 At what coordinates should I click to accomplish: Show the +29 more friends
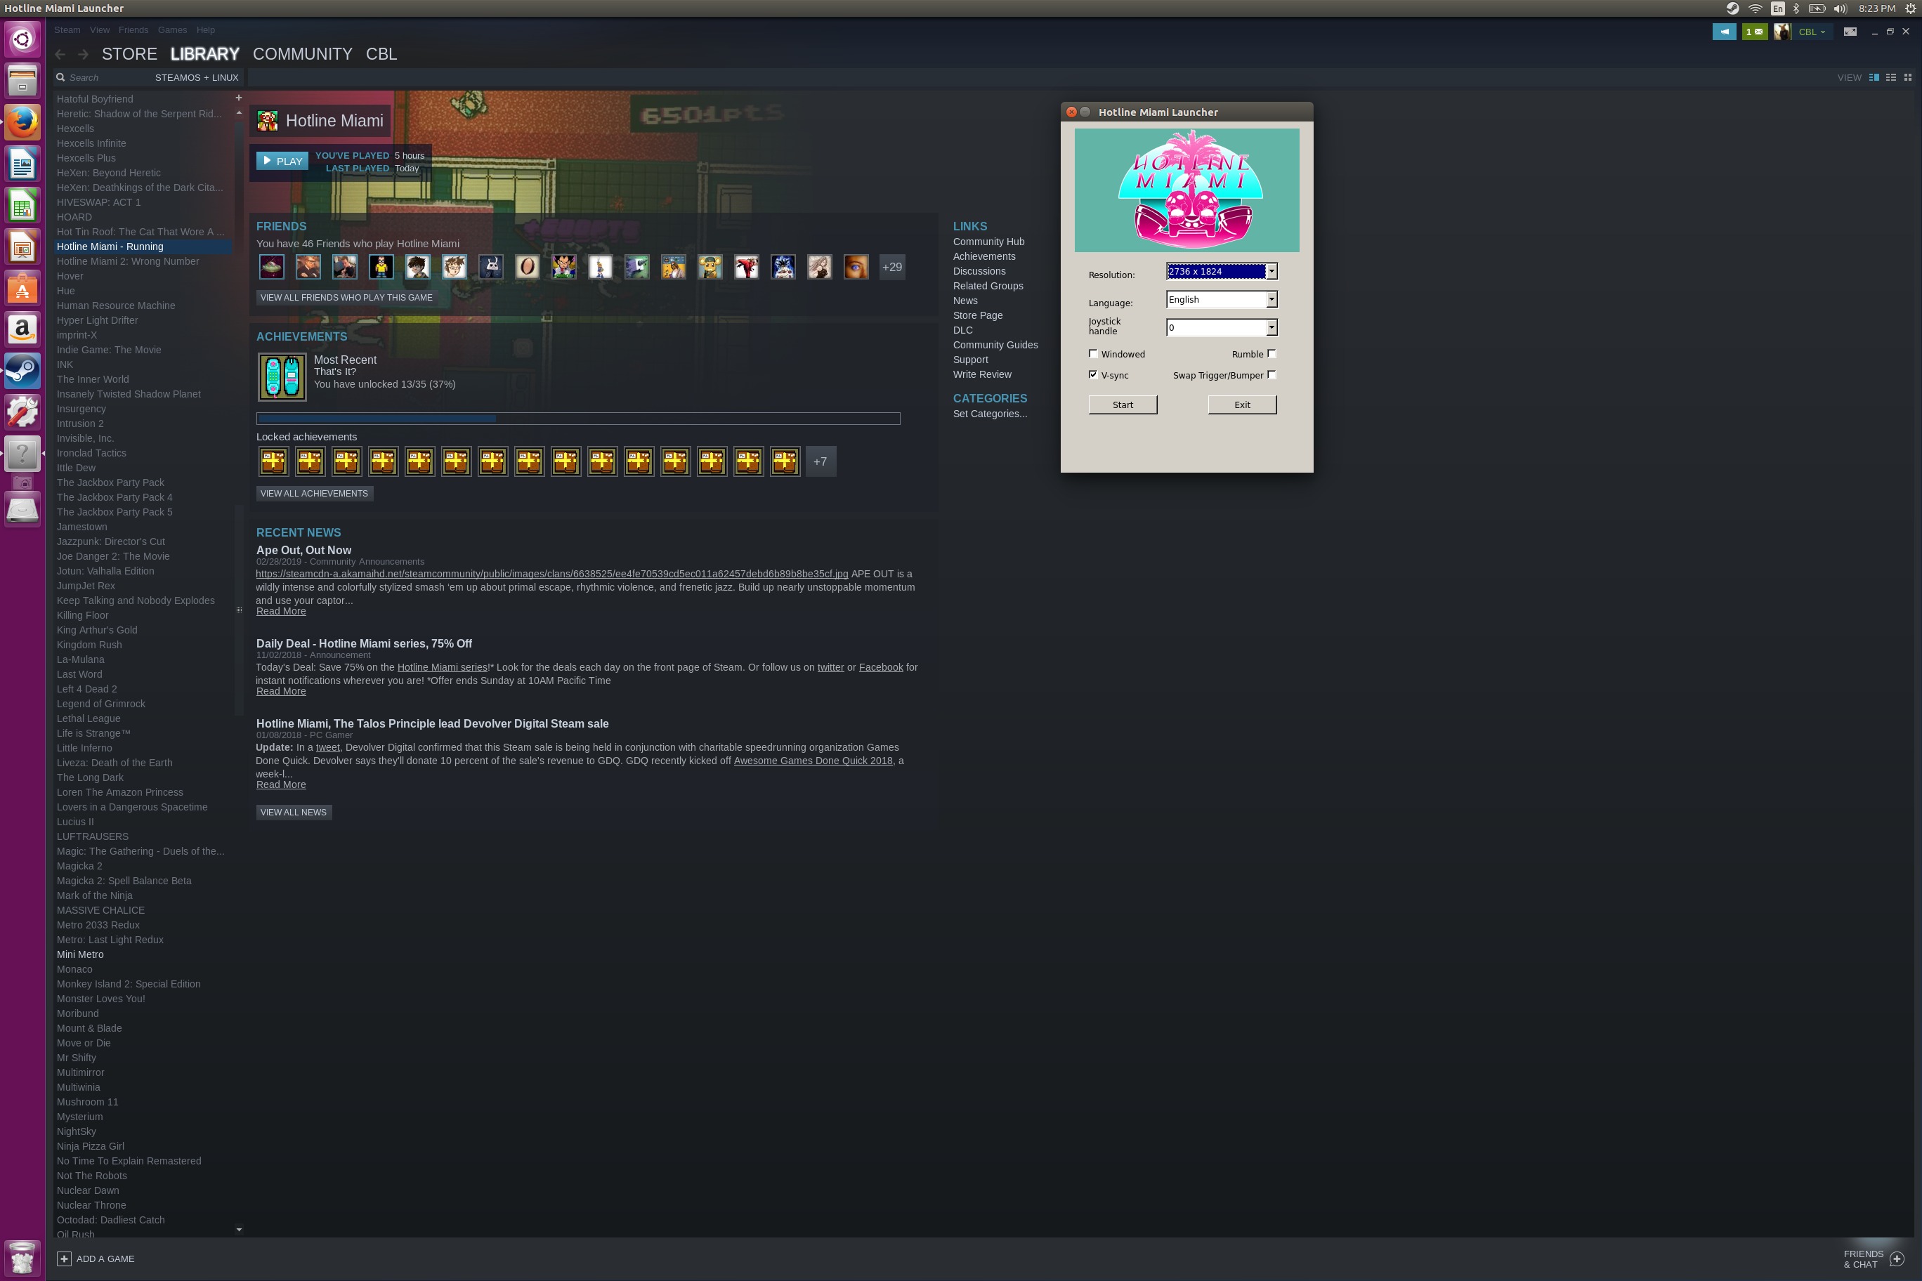pyautogui.click(x=891, y=267)
